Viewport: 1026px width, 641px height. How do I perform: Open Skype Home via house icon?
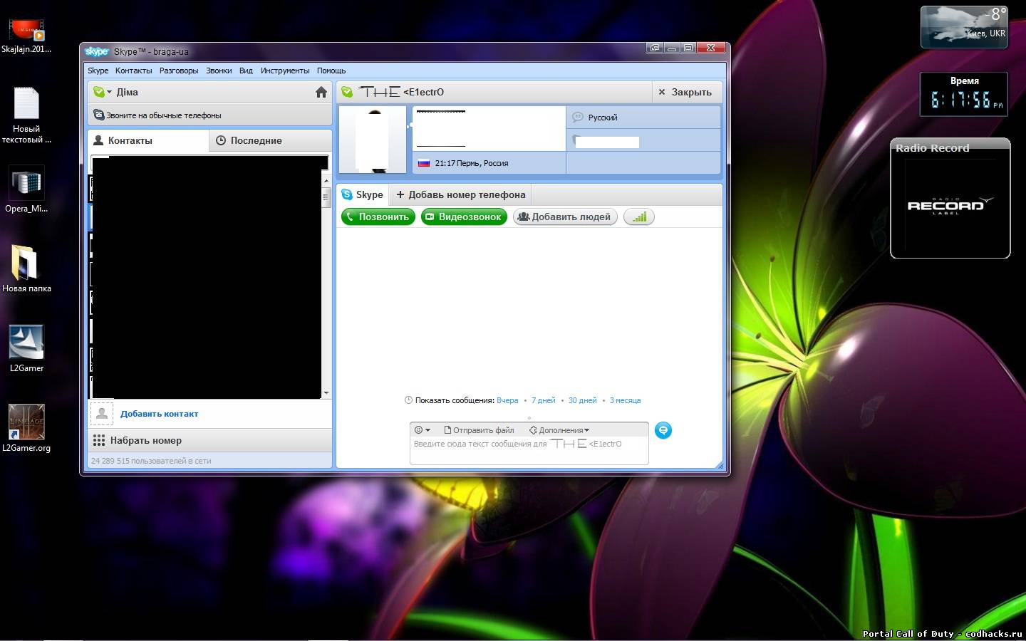pos(321,92)
